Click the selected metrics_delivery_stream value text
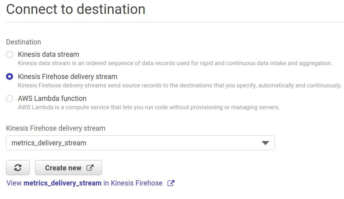344x199 pixels. (49, 143)
